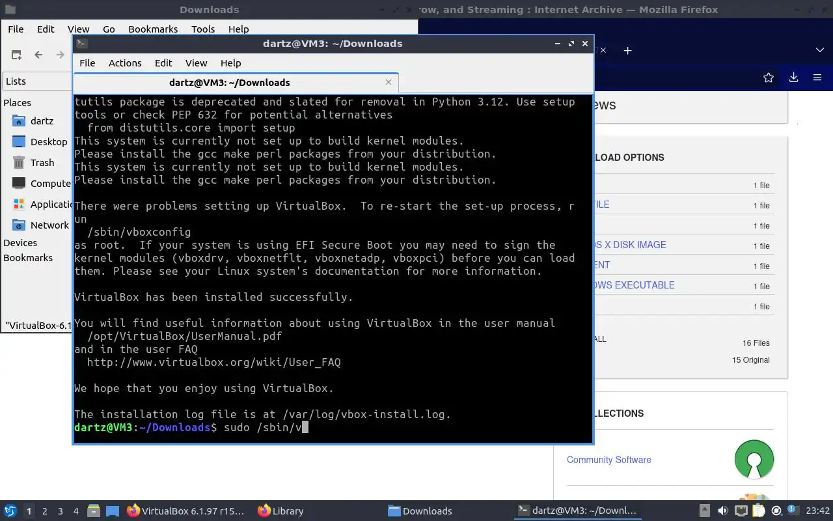Click the Devices header in the sidebar
833x521 pixels.
(x=20, y=243)
